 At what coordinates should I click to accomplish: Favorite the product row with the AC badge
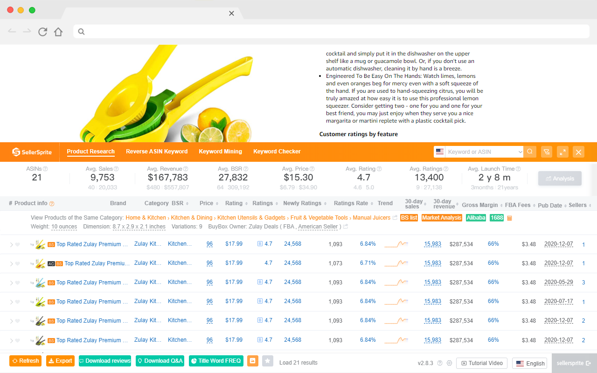(18, 263)
